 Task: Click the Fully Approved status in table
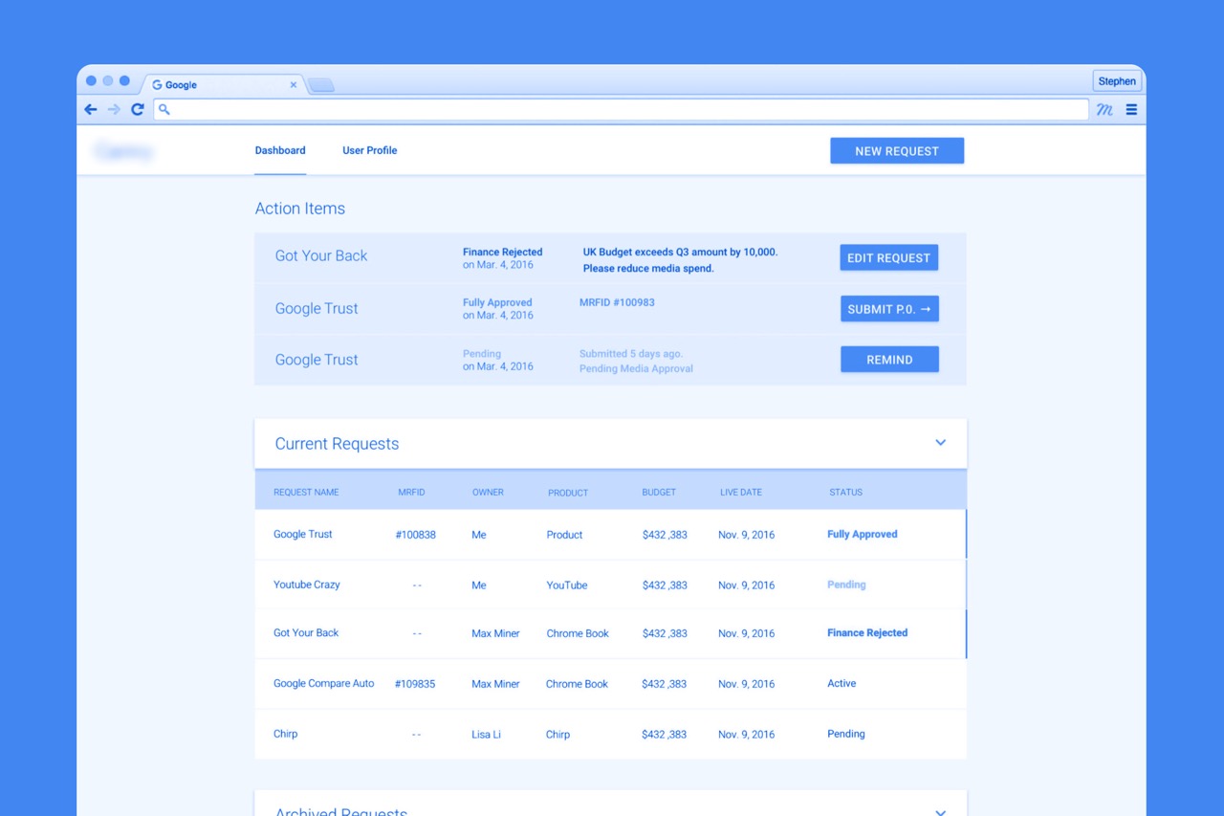863,535
